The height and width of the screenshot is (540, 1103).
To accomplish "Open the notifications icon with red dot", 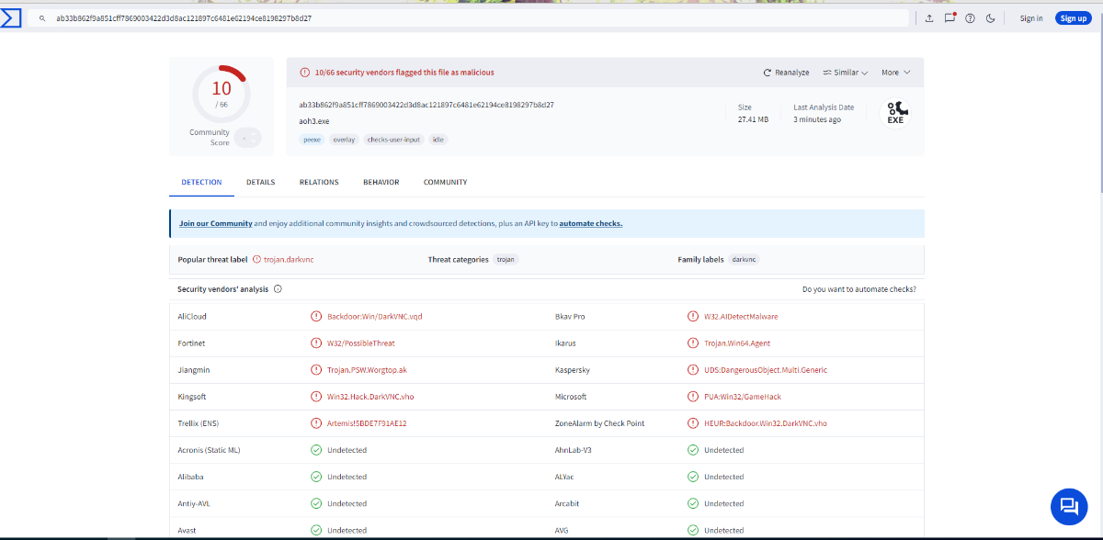I will [x=950, y=17].
